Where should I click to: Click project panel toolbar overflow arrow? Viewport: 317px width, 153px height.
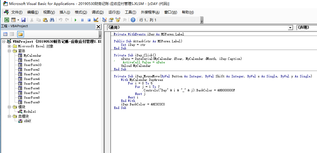(100, 34)
